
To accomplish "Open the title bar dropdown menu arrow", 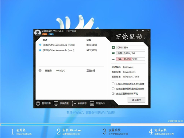I will [137, 31].
